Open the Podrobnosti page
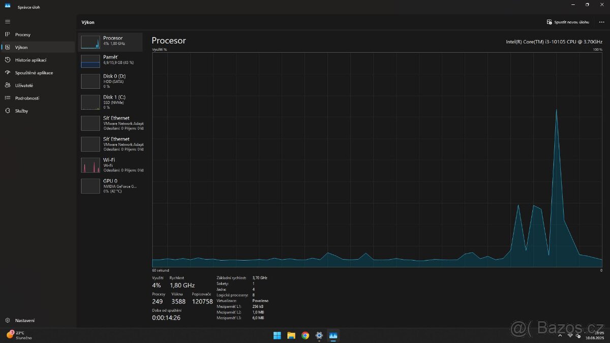The width and height of the screenshot is (610, 343). point(27,98)
